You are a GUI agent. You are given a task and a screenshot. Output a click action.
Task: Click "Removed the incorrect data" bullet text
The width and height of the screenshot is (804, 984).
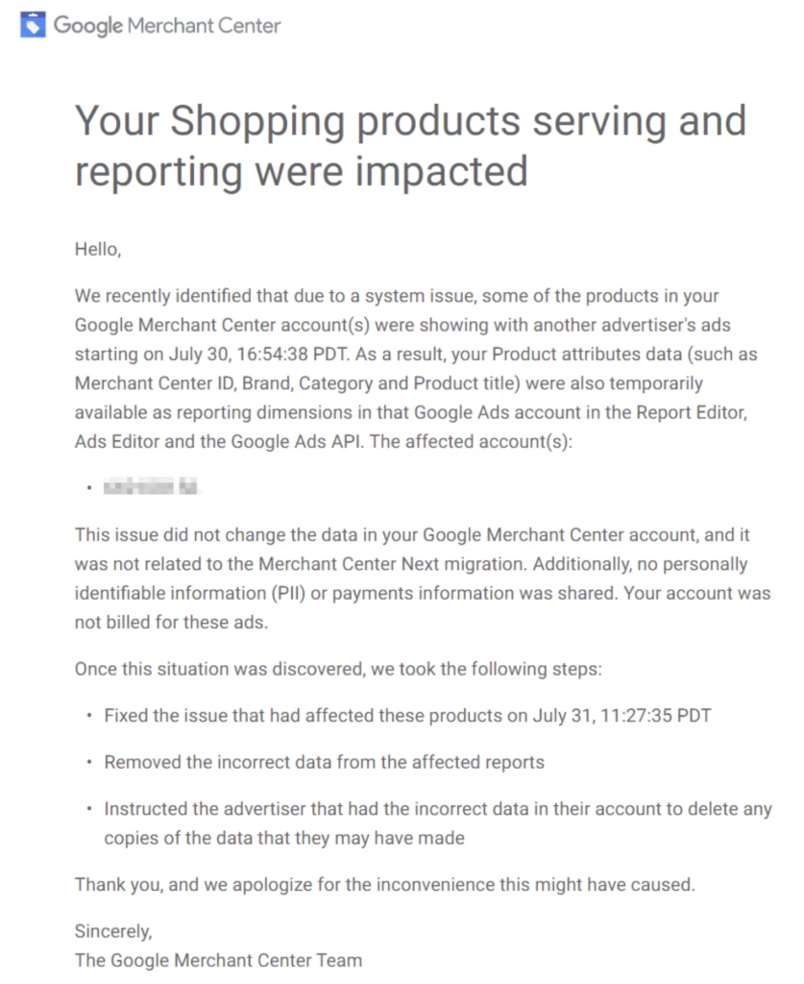click(x=324, y=762)
